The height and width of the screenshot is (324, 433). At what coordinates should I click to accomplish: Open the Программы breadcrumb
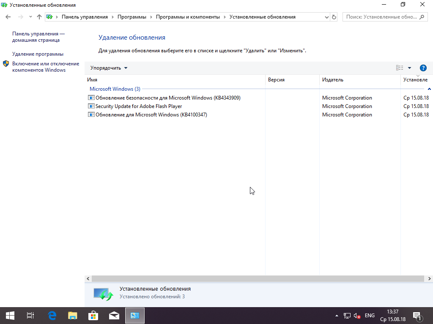point(132,17)
